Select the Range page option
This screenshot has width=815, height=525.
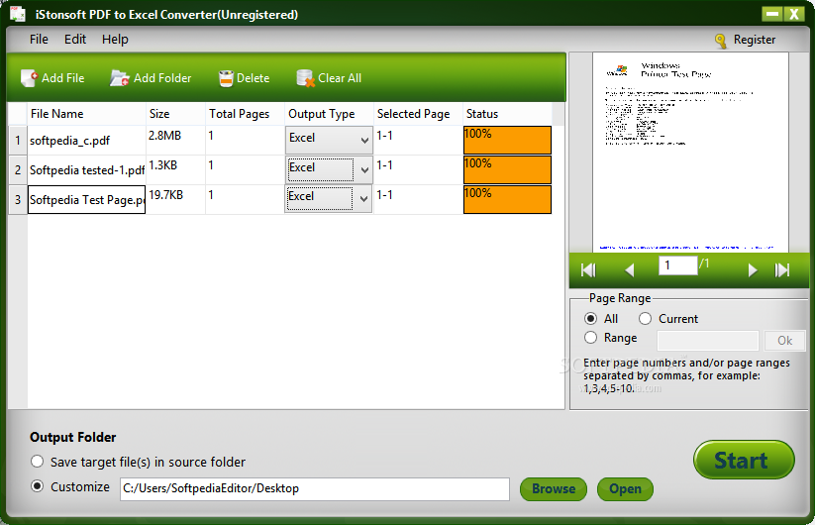pos(590,338)
